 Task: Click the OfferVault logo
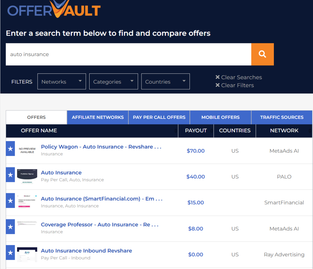tap(54, 9)
